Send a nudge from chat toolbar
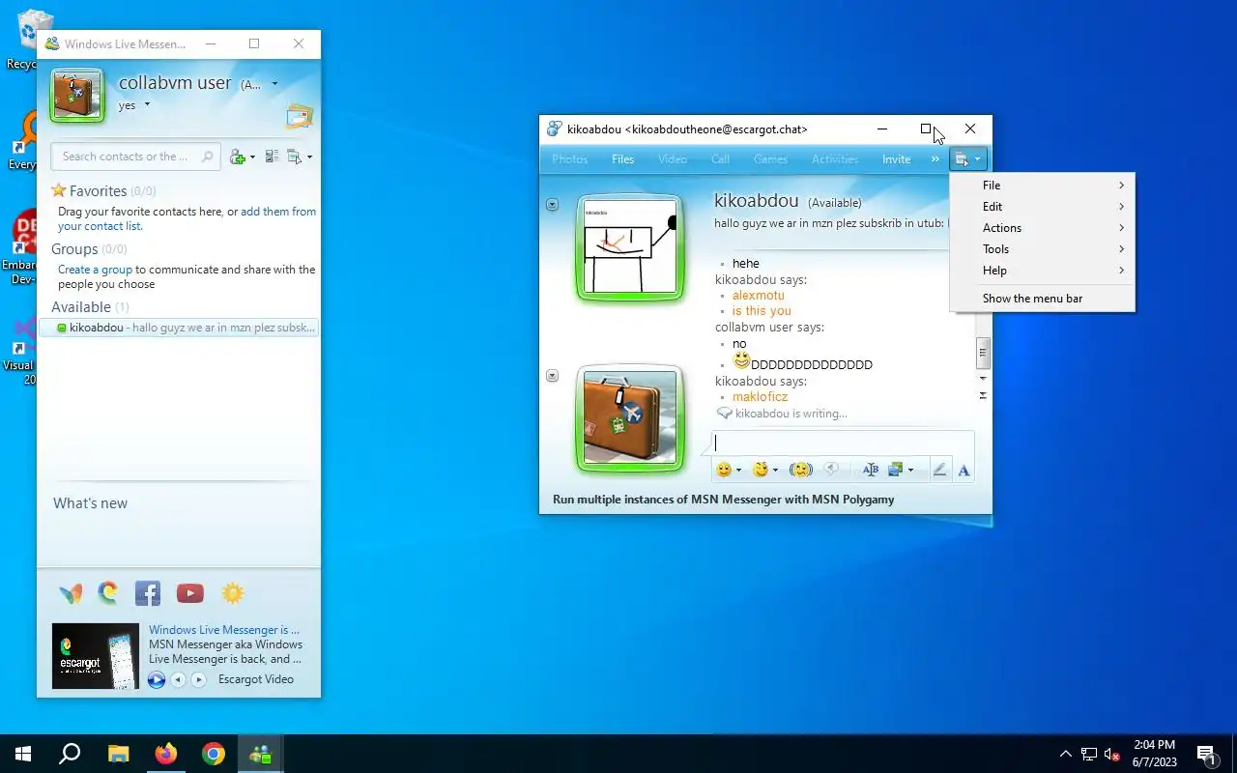 click(800, 470)
